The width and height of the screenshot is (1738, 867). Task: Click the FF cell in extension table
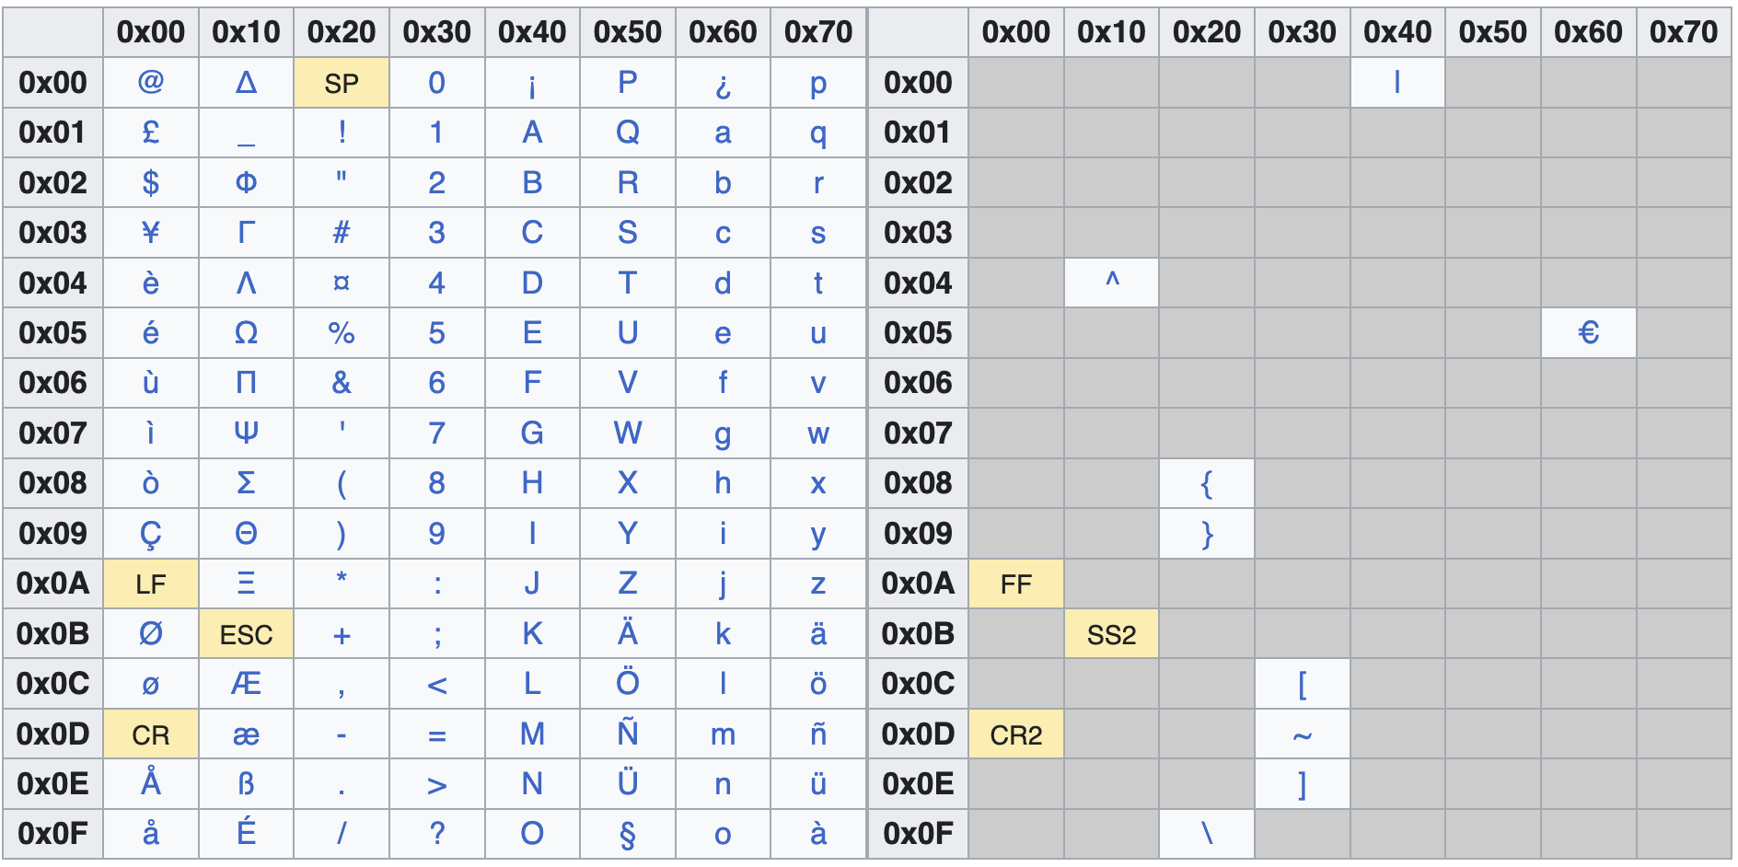click(1015, 584)
